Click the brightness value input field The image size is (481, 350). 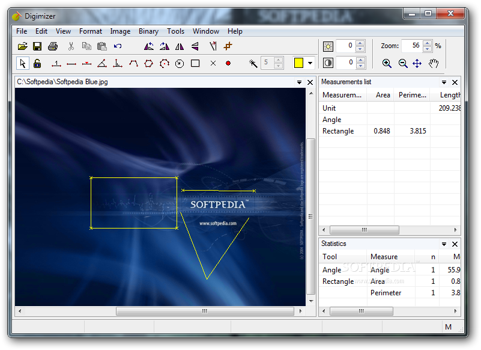(x=346, y=46)
